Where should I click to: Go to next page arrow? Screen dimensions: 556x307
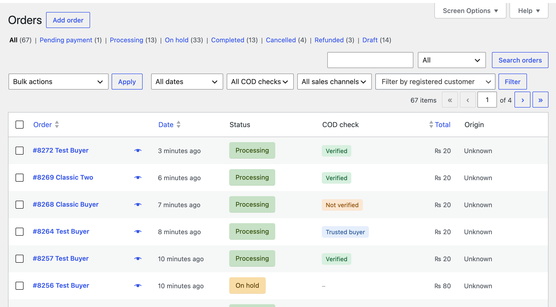[x=522, y=100]
